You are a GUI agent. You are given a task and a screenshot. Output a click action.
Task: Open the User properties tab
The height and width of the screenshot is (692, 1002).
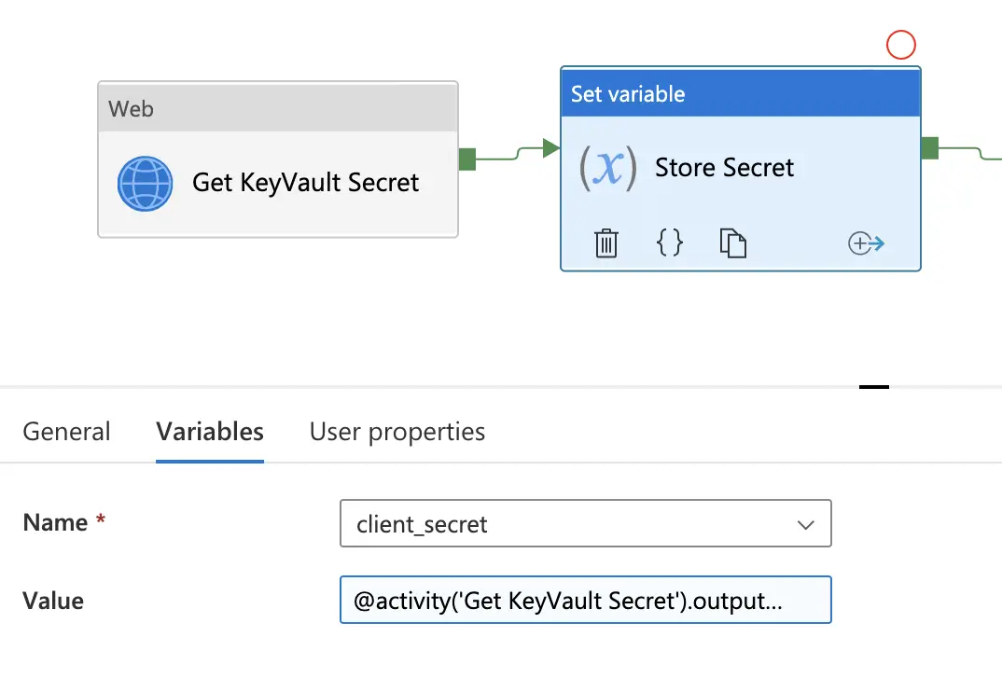coord(397,431)
